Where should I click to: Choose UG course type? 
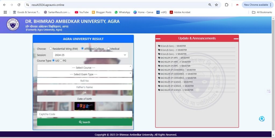54,60
